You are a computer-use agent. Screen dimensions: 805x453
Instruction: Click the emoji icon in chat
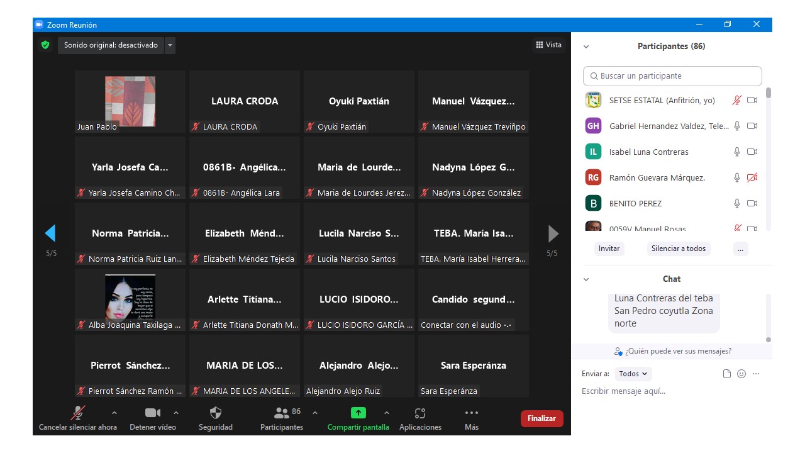pyautogui.click(x=741, y=374)
